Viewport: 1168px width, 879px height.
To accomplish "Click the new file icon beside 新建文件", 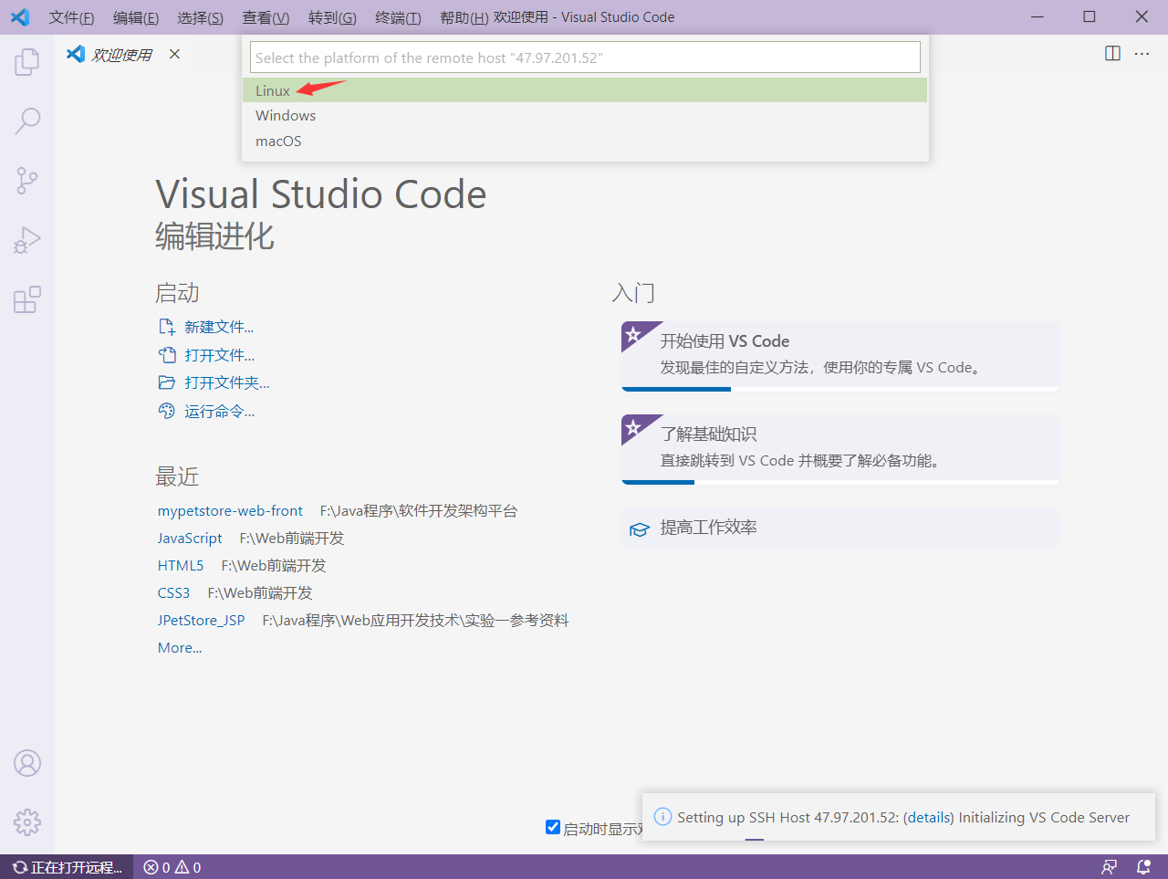I will tap(166, 327).
